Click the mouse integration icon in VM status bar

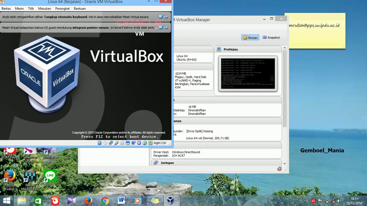click(x=145, y=143)
